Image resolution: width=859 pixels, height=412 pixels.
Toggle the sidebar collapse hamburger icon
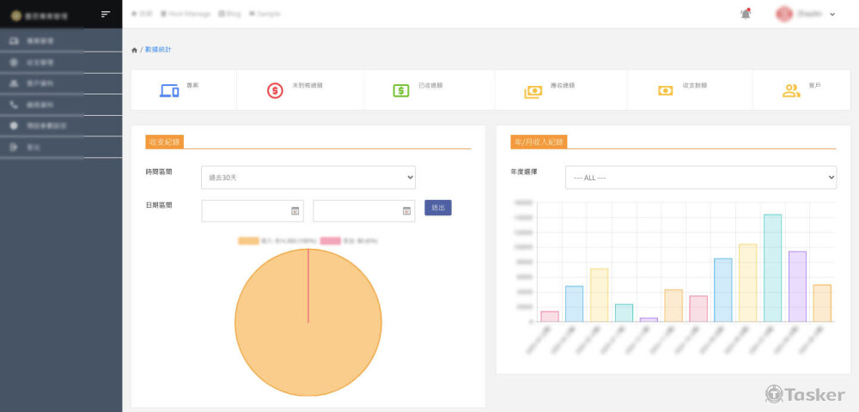coord(106,14)
